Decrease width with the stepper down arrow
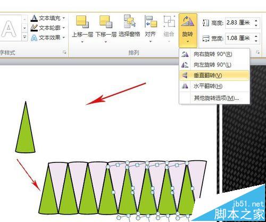This screenshot has width=266, height=222. 256,41
